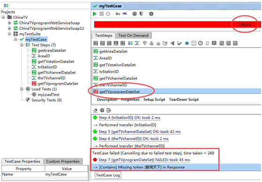Viewport: 262px width, 182px height.
Task: Click the Conditional Goto step icon
Action: coord(172,44)
